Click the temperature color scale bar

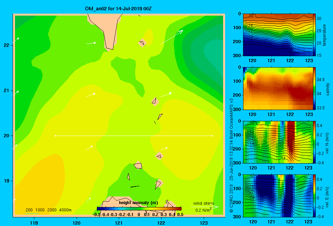(314, 35)
